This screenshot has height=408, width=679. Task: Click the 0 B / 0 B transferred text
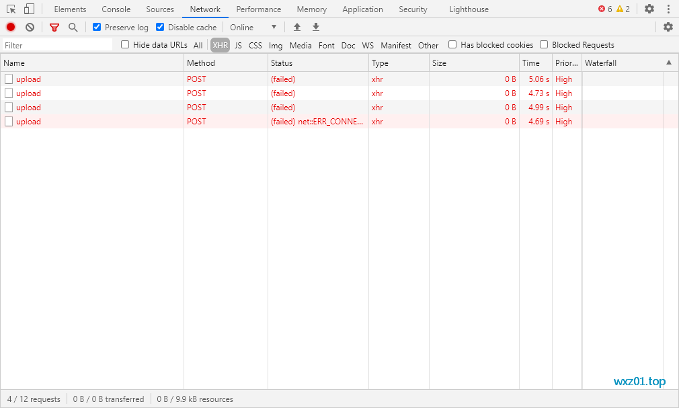[108, 399]
